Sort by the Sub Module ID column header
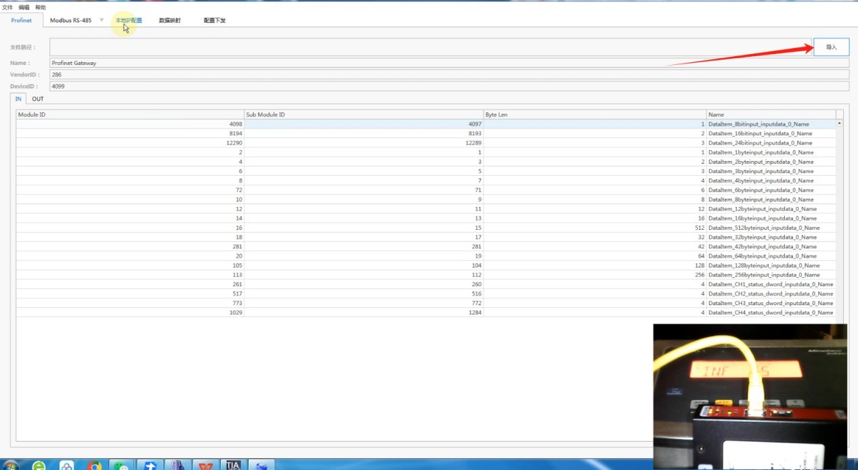Image resolution: width=858 pixels, height=470 pixels. tap(364, 114)
